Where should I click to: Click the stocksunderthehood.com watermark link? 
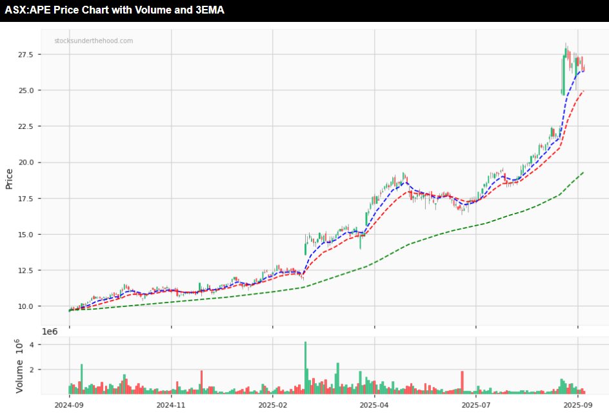pyautogui.click(x=94, y=41)
